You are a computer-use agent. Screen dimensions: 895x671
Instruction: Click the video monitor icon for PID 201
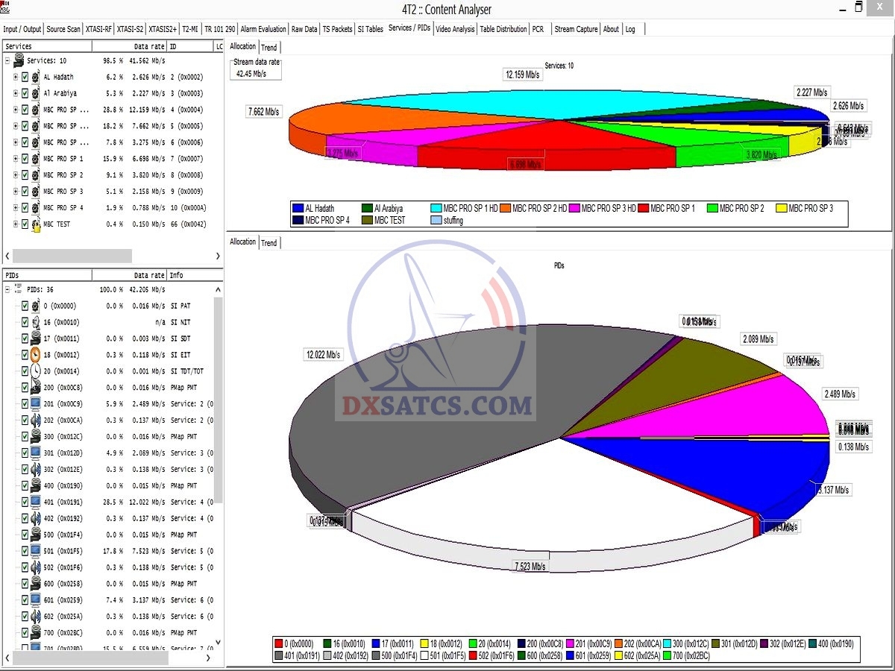click(35, 404)
